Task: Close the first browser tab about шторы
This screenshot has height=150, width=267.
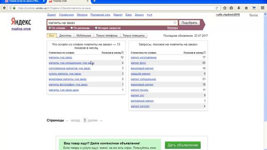Action: click(43, 1)
